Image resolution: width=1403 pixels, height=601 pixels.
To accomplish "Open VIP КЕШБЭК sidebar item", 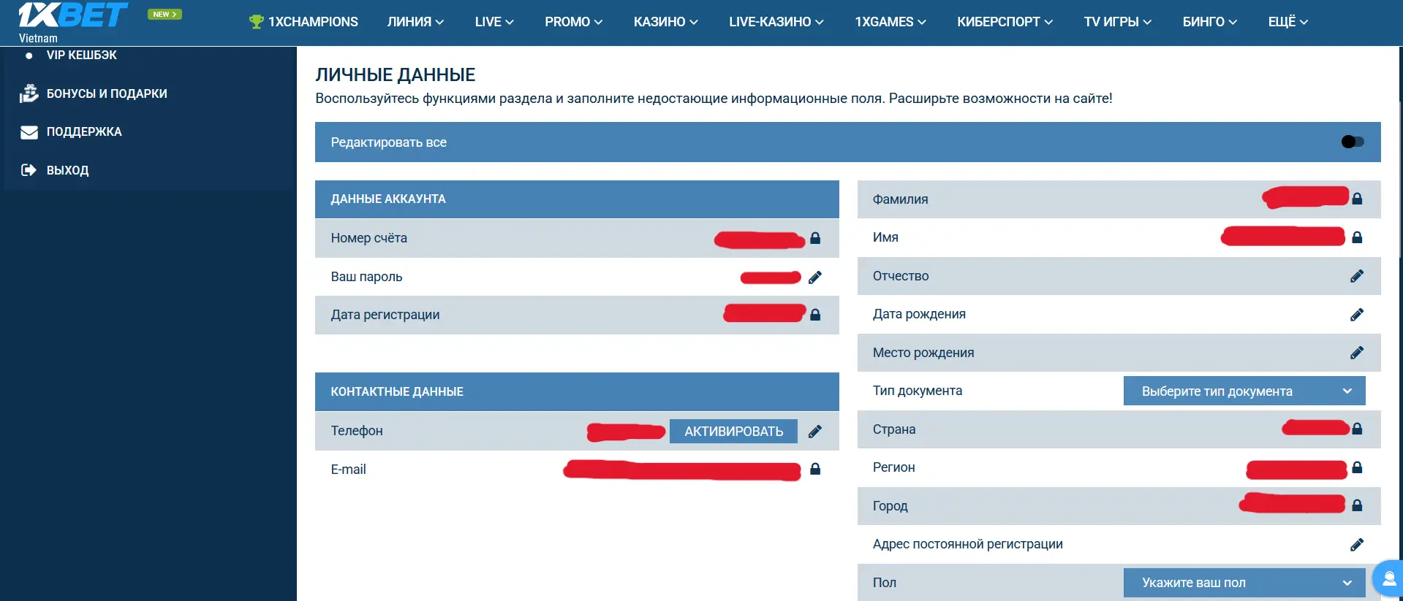I will coord(81,55).
